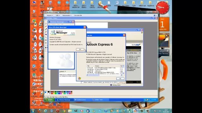
Task: Pick black from the Paint color palette
Action: (48, 92)
